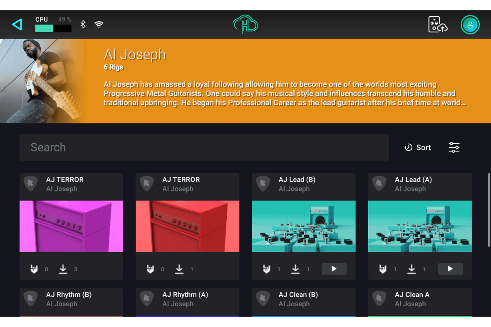The height and width of the screenshot is (327, 491).
Task: Click the pick icon on red AJ TERROR
Action: coord(147,183)
